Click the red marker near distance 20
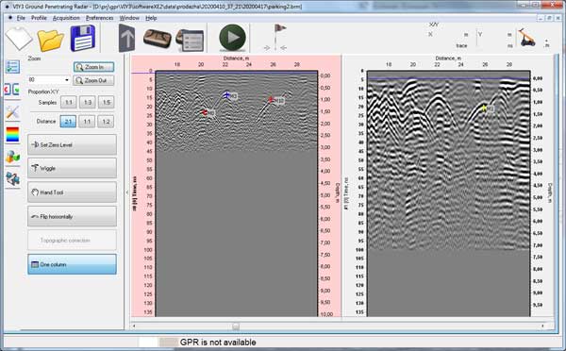Image resolution: width=566 pixels, height=351 pixels. (x=205, y=112)
